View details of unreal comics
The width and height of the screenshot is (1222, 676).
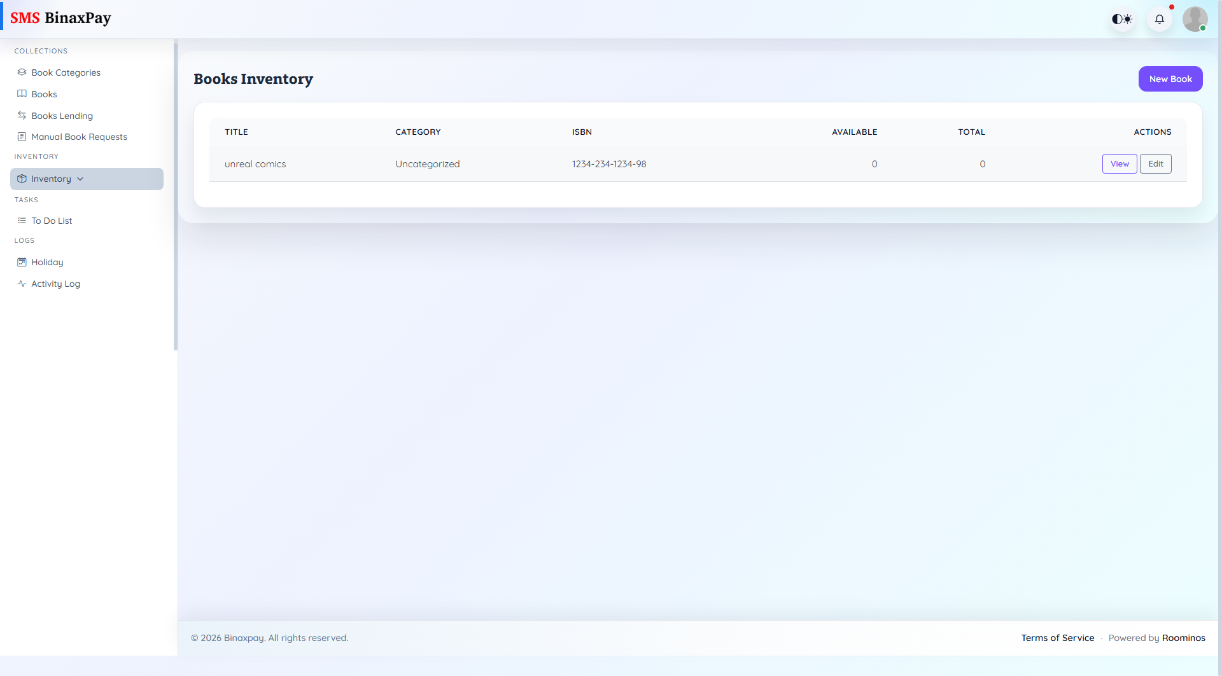[1120, 163]
